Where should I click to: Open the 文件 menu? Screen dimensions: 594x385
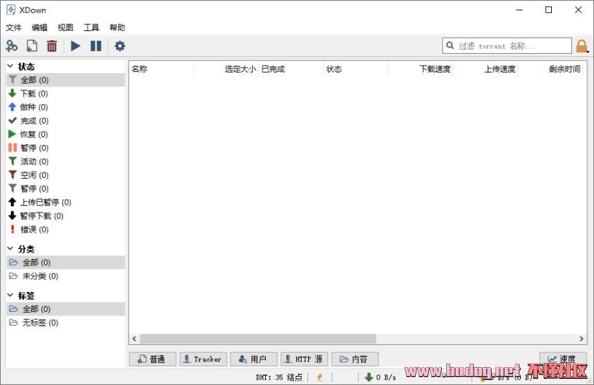pos(14,28)
